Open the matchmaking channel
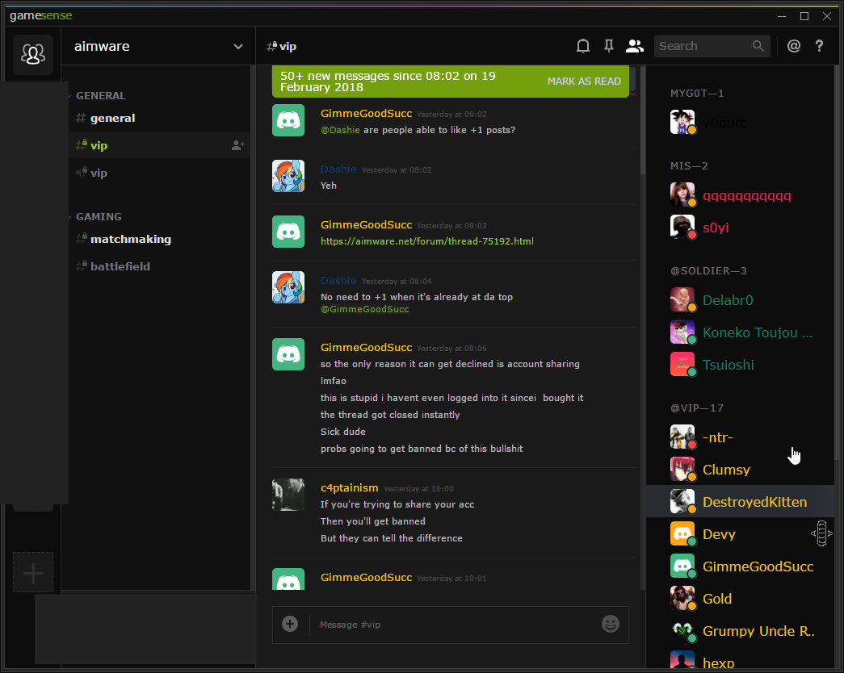This screenshot has height=673, width=844. [159, 239]
